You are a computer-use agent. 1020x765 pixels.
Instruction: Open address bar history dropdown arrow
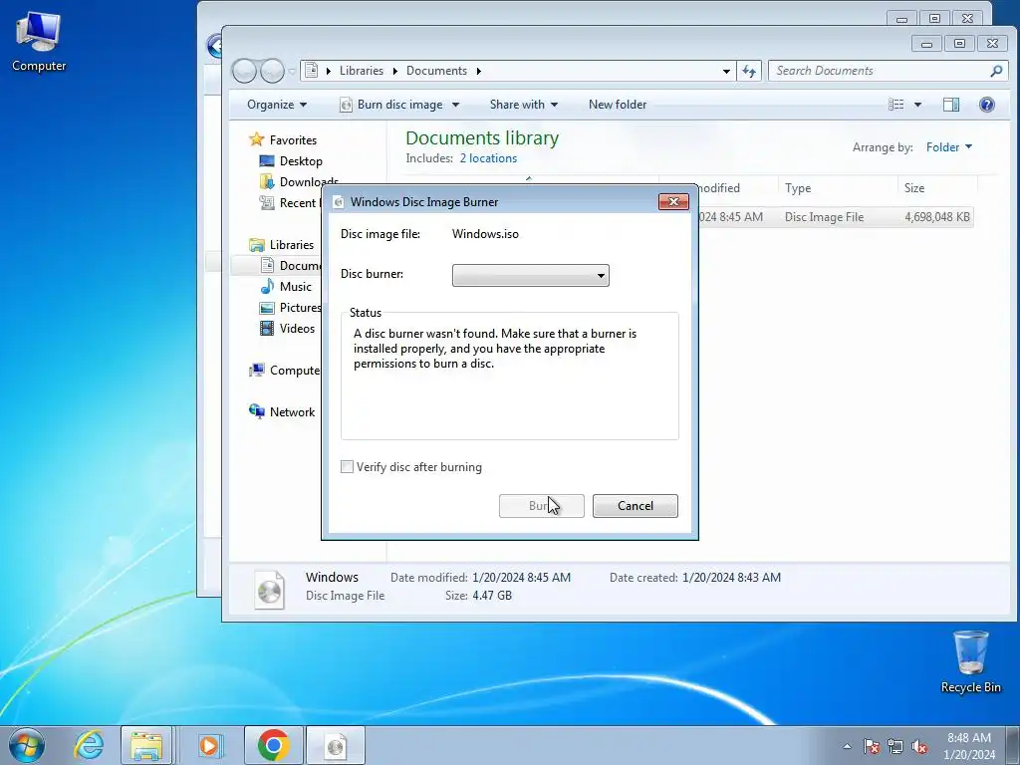tap(726, 71)
